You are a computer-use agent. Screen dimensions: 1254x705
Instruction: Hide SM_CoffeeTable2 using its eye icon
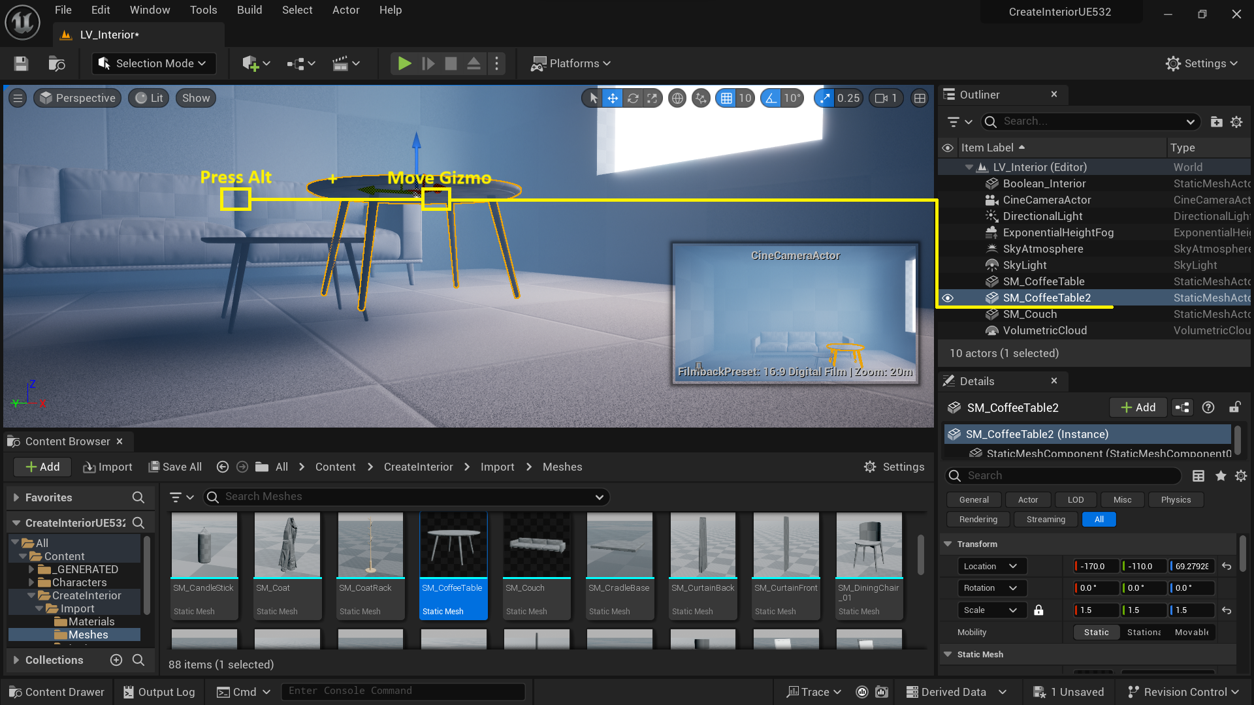point(948,298)
